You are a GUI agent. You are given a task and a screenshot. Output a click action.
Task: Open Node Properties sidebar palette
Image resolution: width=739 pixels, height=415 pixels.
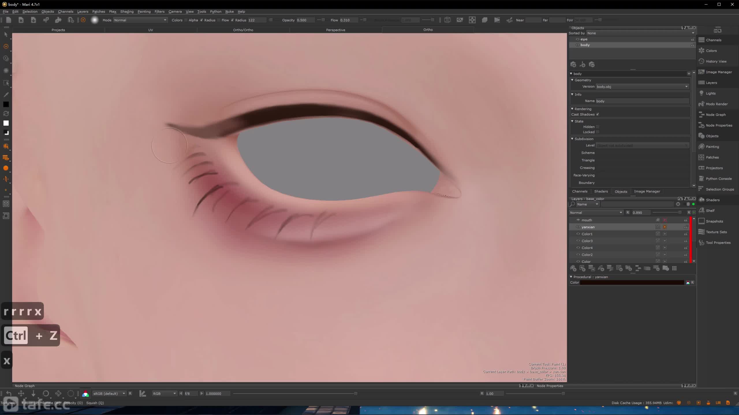[719, 125]
